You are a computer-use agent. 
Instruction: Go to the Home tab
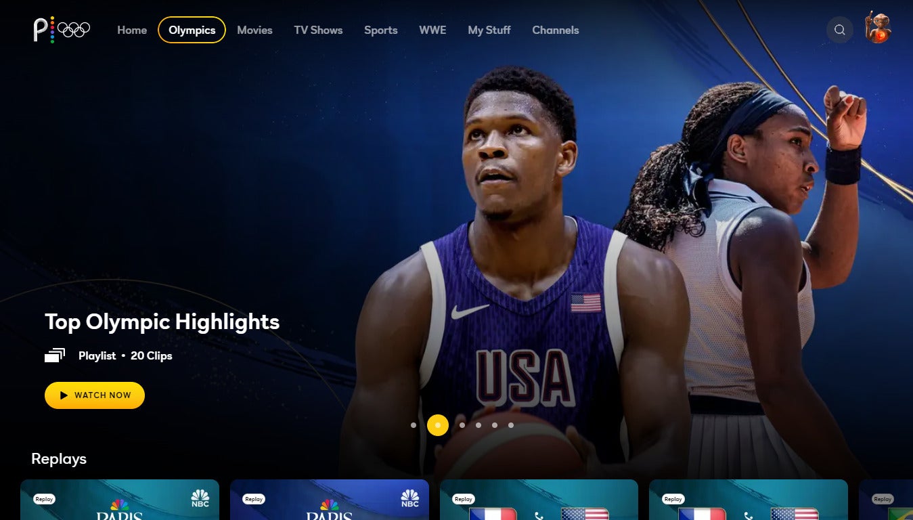(x=132, y=30)
